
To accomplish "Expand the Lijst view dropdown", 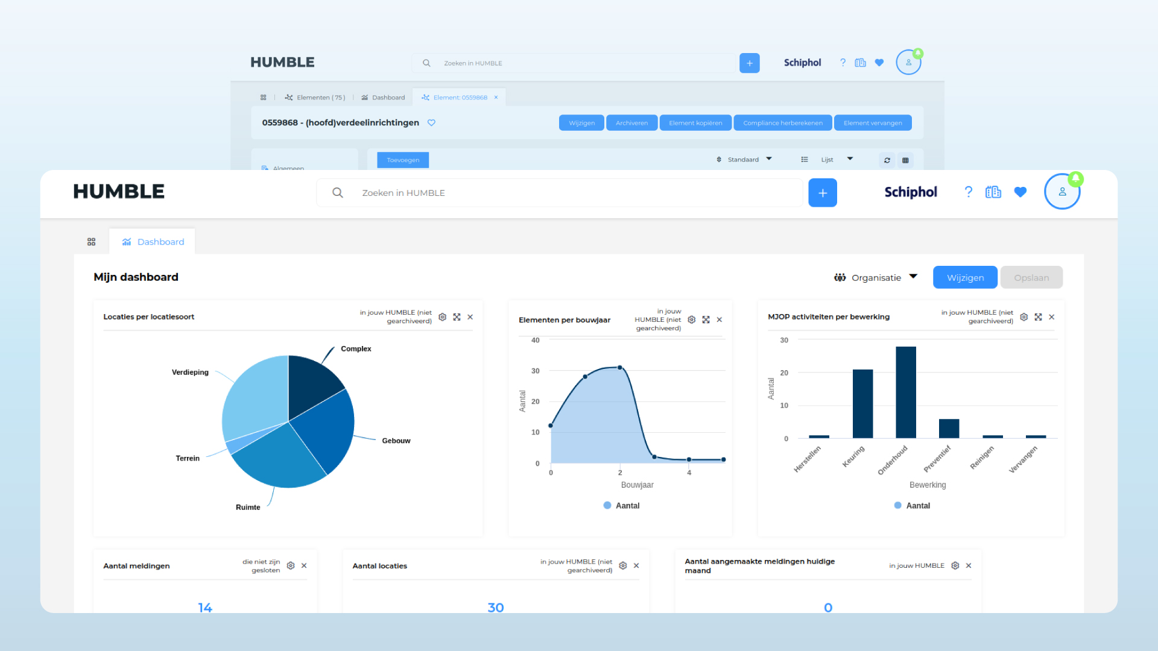I will [827, 160].
